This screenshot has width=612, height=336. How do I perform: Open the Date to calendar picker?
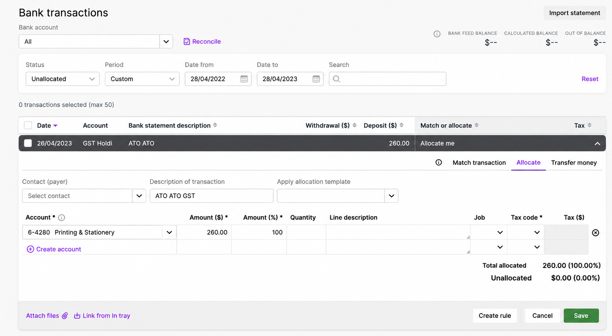316,79
